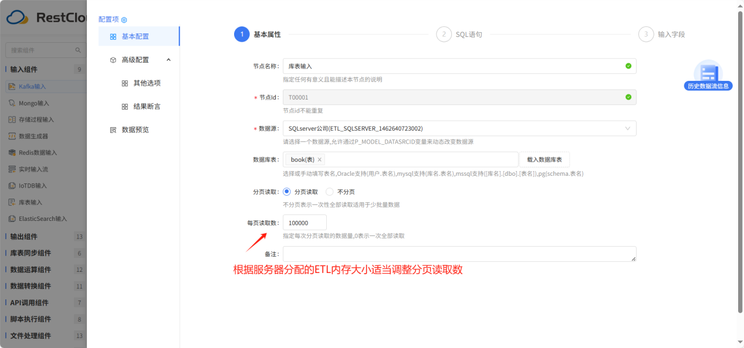Click the scrollbar up arrow
Viewport: 744px width, 348px height.
pos(739,5)
